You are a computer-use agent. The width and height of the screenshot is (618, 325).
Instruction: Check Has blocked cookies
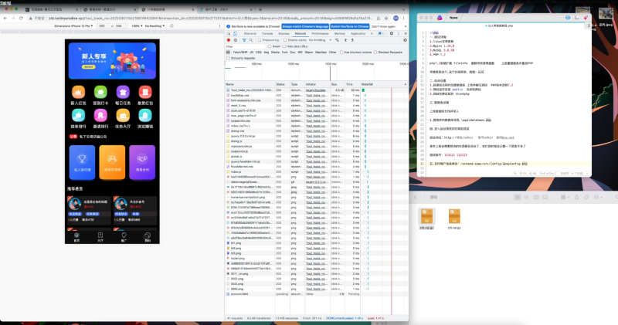[x=341, y=52]
